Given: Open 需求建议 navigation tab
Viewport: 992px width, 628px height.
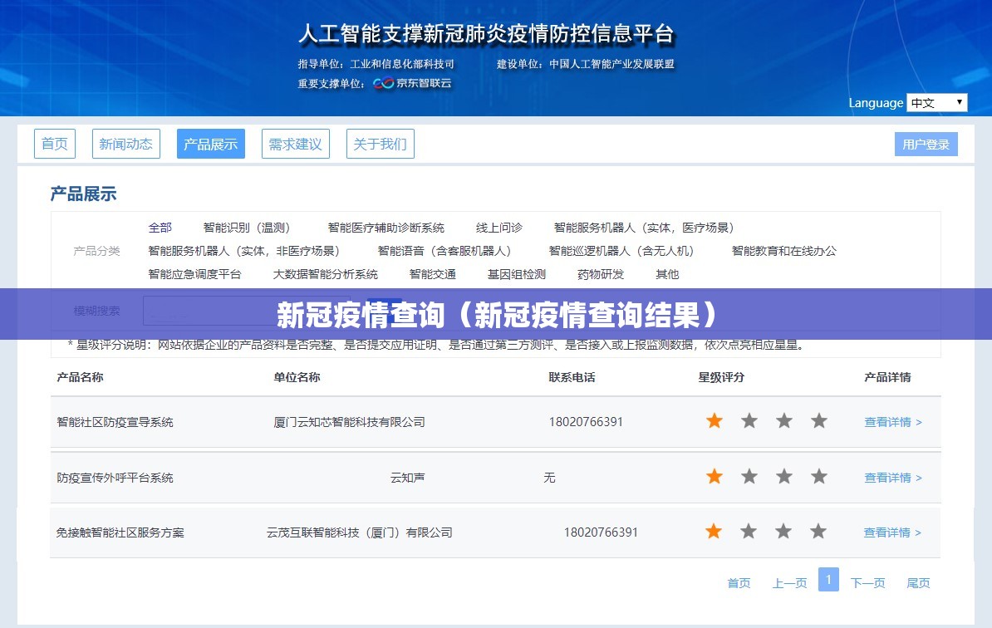Looking at the screenshot, I should 296,144.
